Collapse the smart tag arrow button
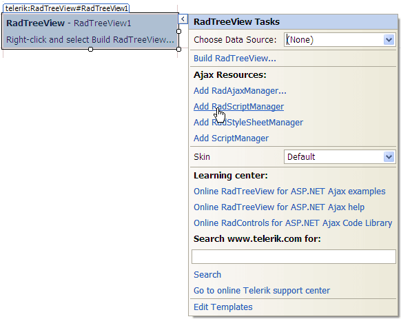 point(183,19)
